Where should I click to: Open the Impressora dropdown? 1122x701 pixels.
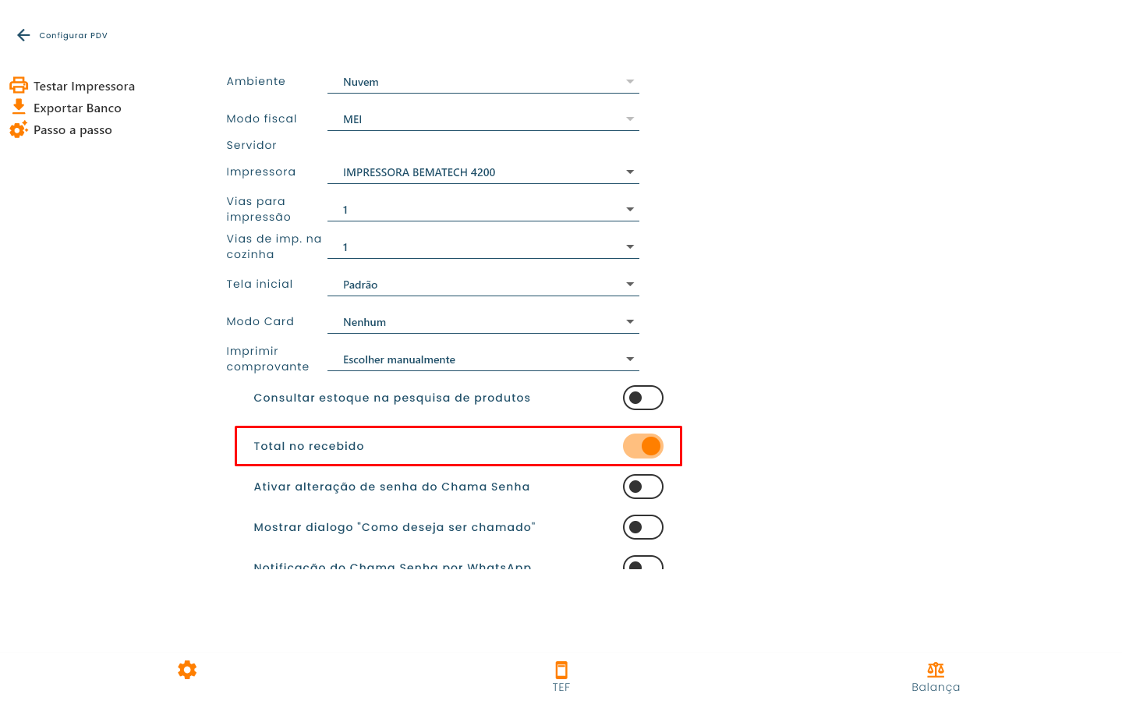click(x=483, y=172)
